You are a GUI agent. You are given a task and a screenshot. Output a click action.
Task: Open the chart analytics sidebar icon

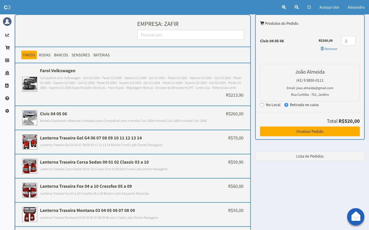pyautogui.click(x=7, y=35)
